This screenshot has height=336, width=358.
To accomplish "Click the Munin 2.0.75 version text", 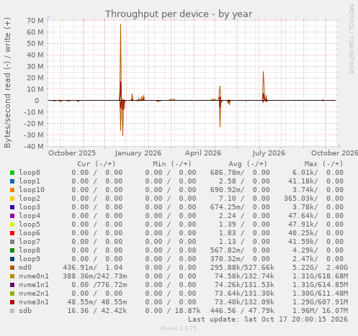I will pos(179,328).
